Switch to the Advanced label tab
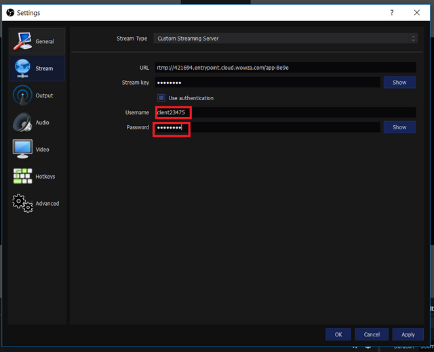The image size is (434, 352). (x=47, y=204)
